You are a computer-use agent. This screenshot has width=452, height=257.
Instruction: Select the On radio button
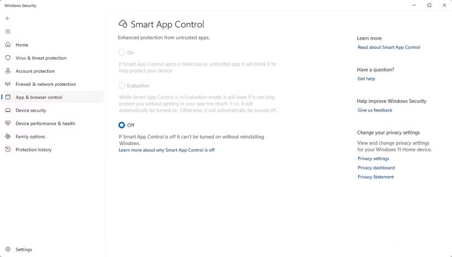tap(122, 52)
